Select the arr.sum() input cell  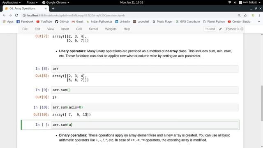[x=145, y=90]
